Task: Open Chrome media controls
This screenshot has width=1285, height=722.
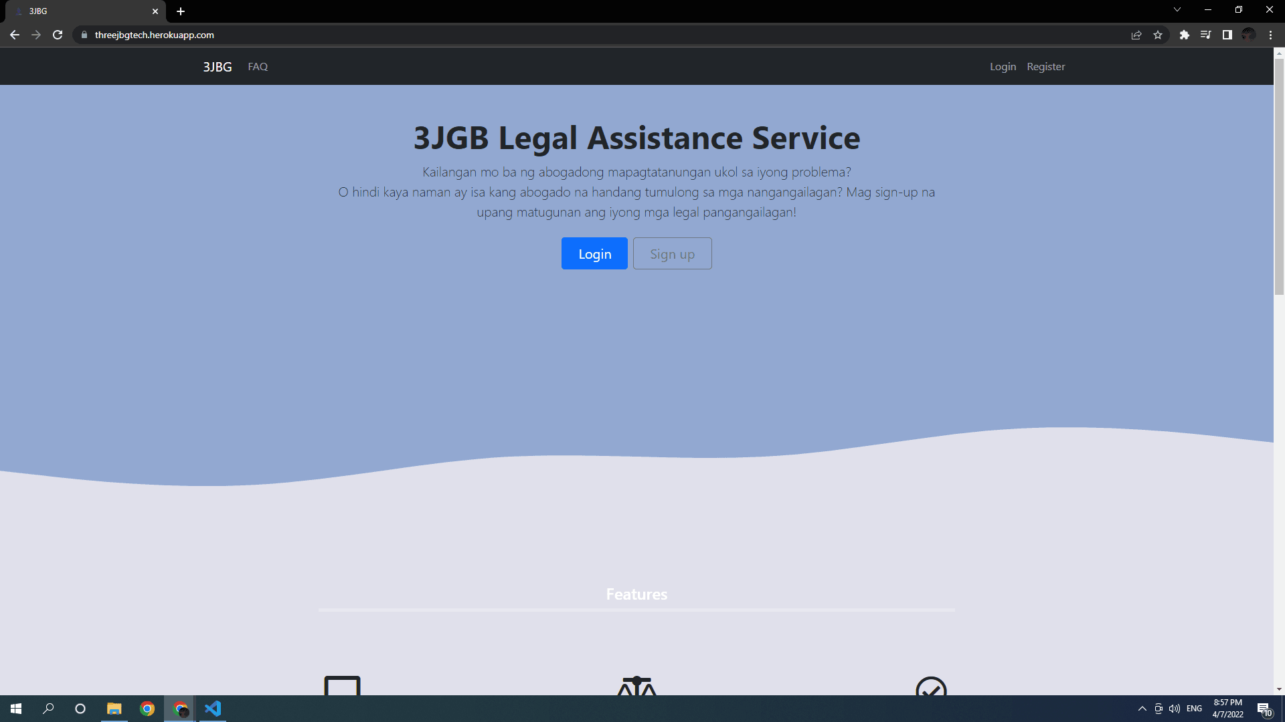Action: click(1205, 35)
